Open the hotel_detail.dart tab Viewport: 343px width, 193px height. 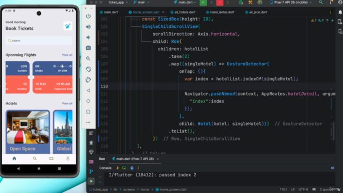click(x=220, y=12)
